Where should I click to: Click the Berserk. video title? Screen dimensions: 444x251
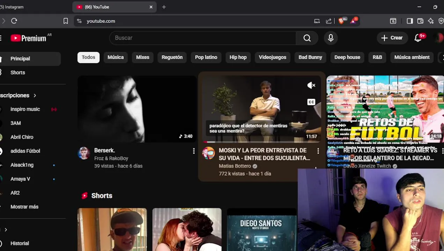(104, 150)
